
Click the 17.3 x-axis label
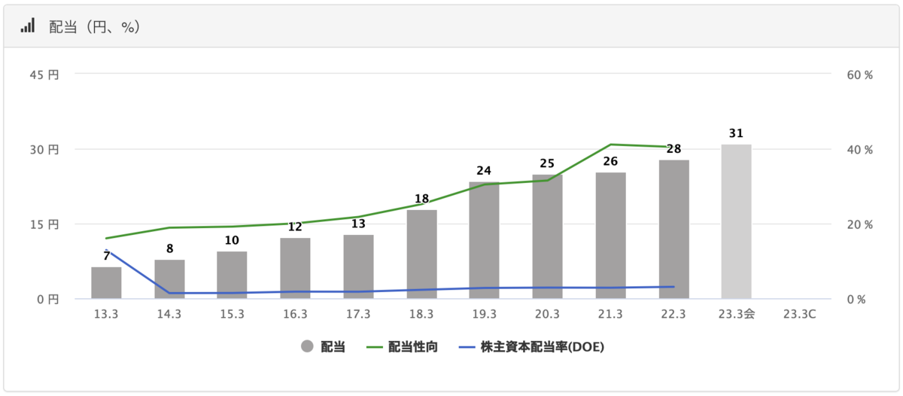(x=358, y=315)
